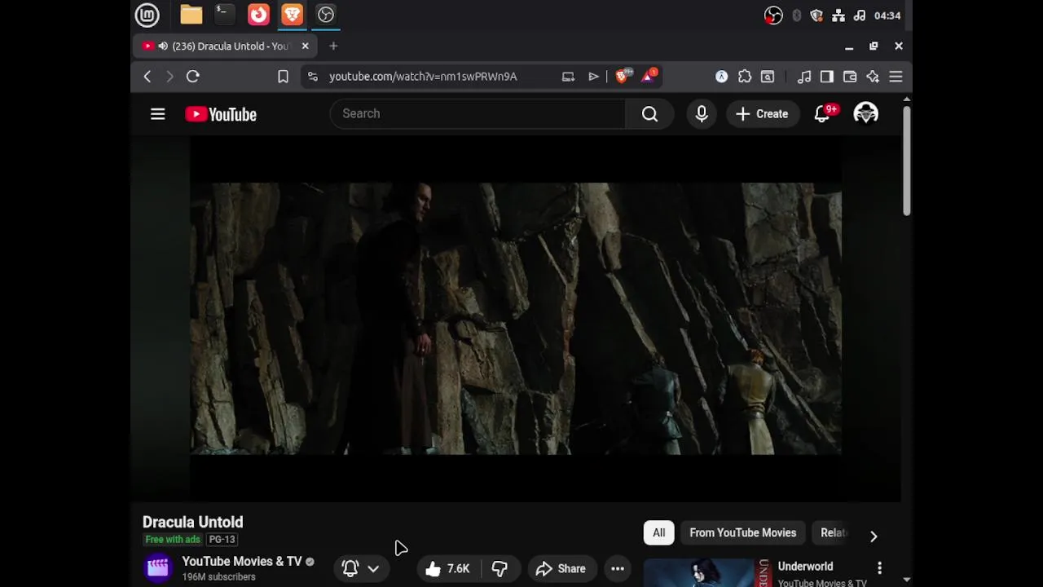This screenshot has width=1043, height=587.
Task: Select the From YouTube Movies chip
Action: tap(743, 533)
